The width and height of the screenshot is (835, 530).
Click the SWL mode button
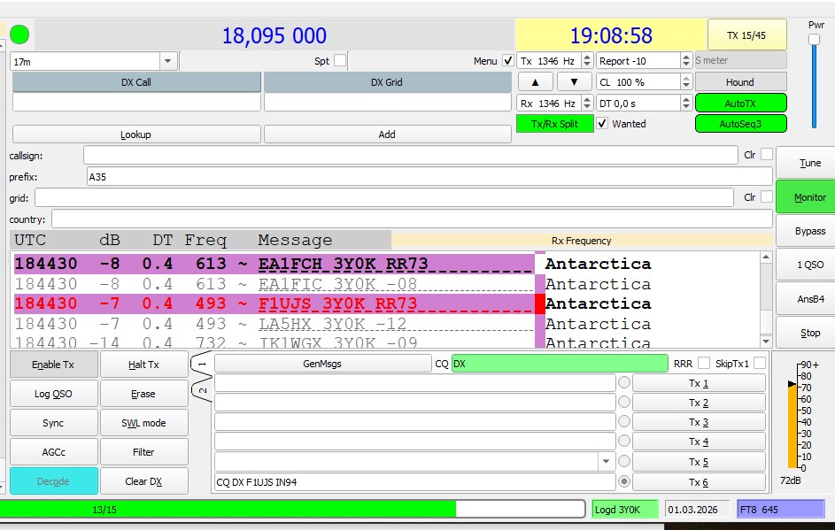(143, 423)
